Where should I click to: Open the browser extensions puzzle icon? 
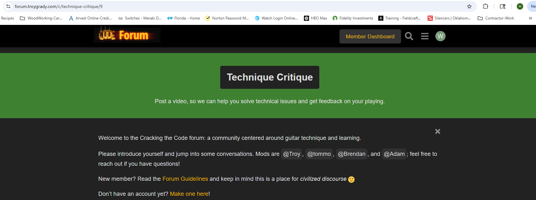tap(485, 6)
